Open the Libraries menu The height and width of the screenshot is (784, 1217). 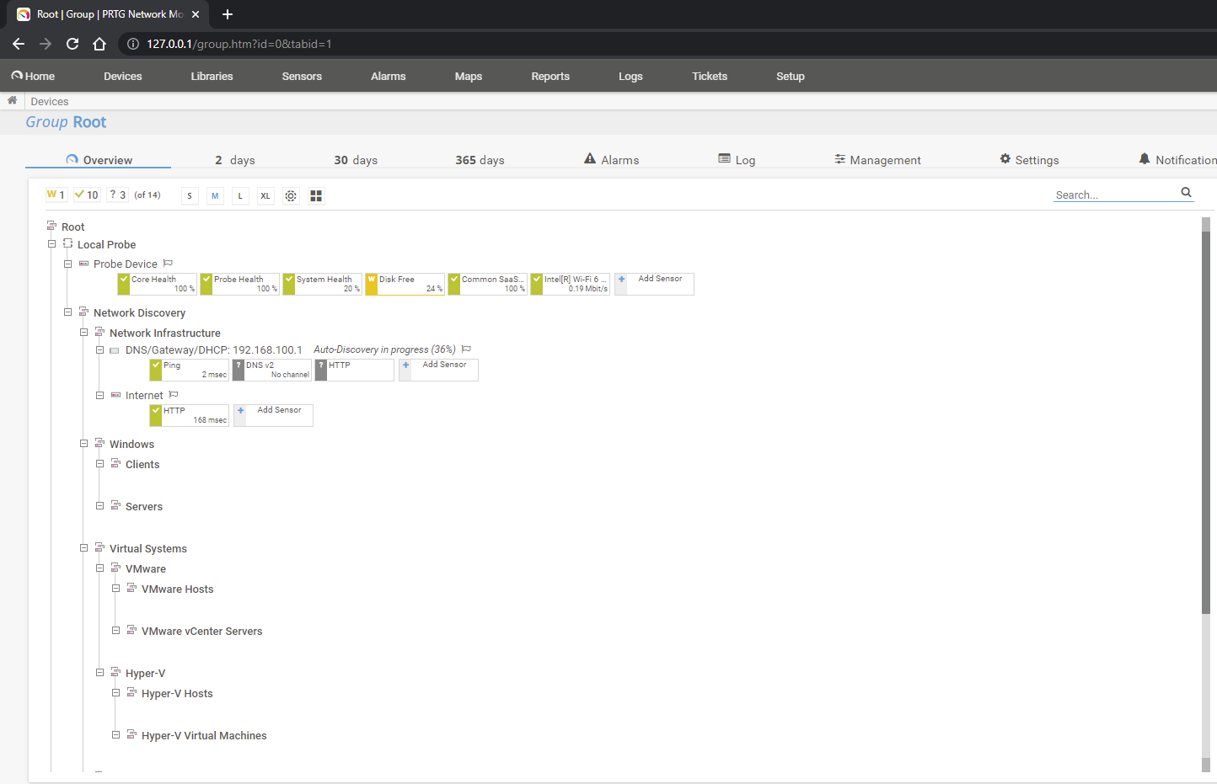[212, 76]
